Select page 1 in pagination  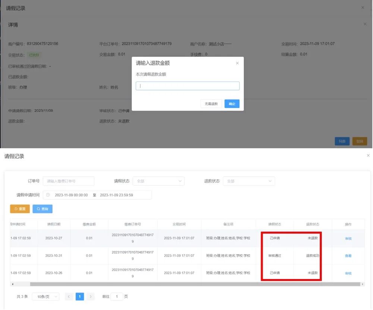tap(80, 297)
